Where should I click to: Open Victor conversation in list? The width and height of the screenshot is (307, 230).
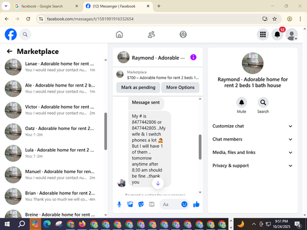[x=53, y=110]
